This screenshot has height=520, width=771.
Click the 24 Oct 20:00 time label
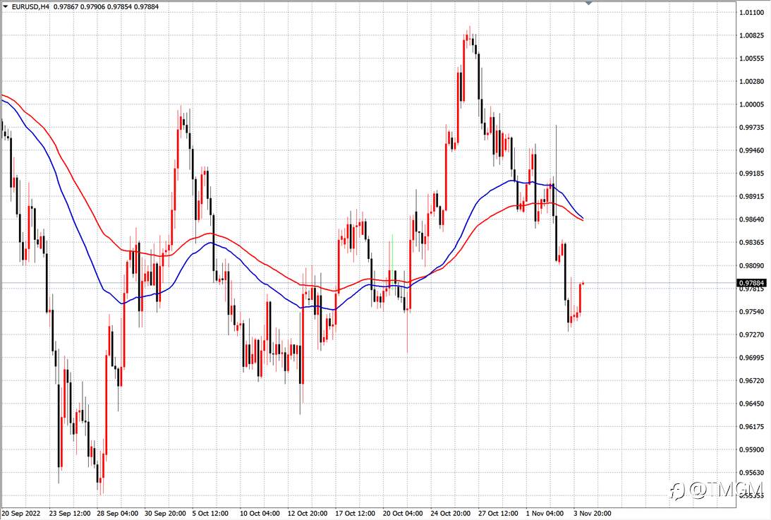[x=451, y=514]
